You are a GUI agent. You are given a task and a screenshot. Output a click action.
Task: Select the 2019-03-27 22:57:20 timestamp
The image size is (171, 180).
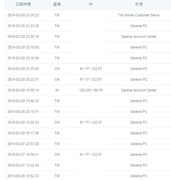coord(23,144)
